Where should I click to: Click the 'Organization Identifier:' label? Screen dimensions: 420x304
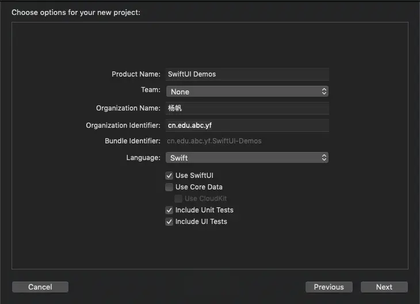[x=123, y=126]
